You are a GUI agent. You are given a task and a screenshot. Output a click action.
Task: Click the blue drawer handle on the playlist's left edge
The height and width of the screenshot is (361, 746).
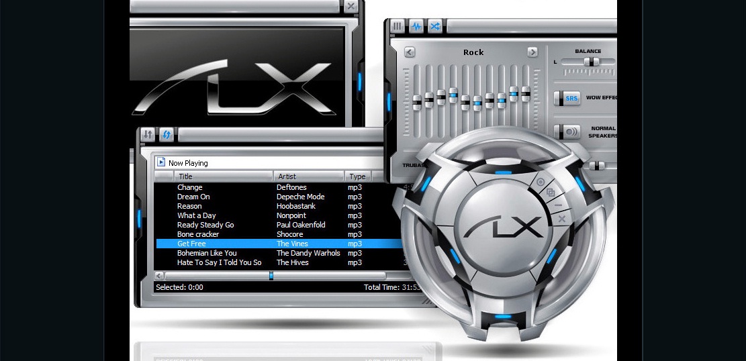(x=139, y=218)
